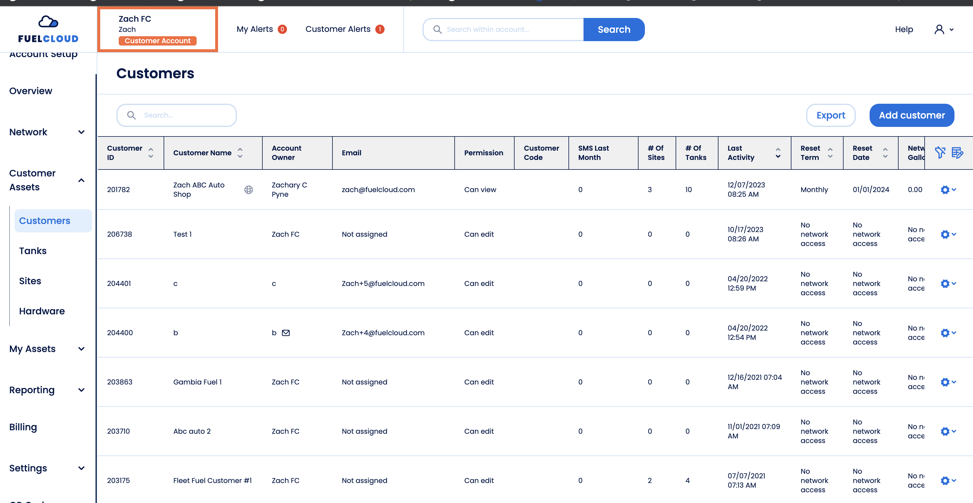This screenshot has height=503, width=973.
Task: Sort table by Reset Term
Action: 830,153
